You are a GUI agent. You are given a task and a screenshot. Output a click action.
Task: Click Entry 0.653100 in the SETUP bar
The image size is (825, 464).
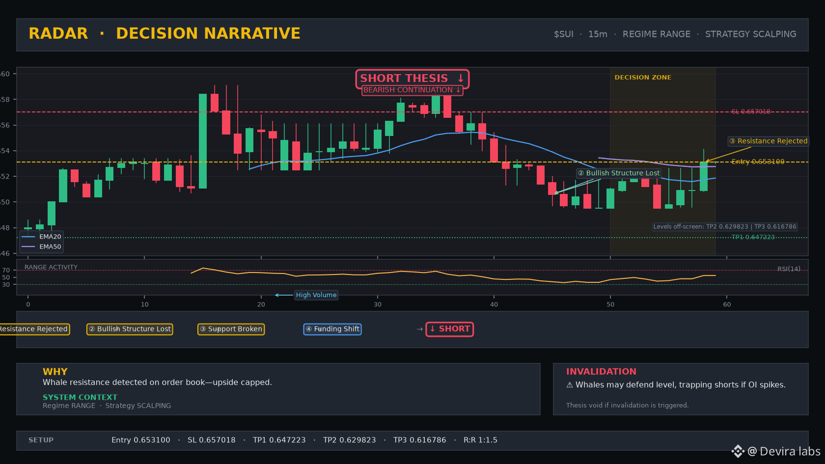click(141, 440)
